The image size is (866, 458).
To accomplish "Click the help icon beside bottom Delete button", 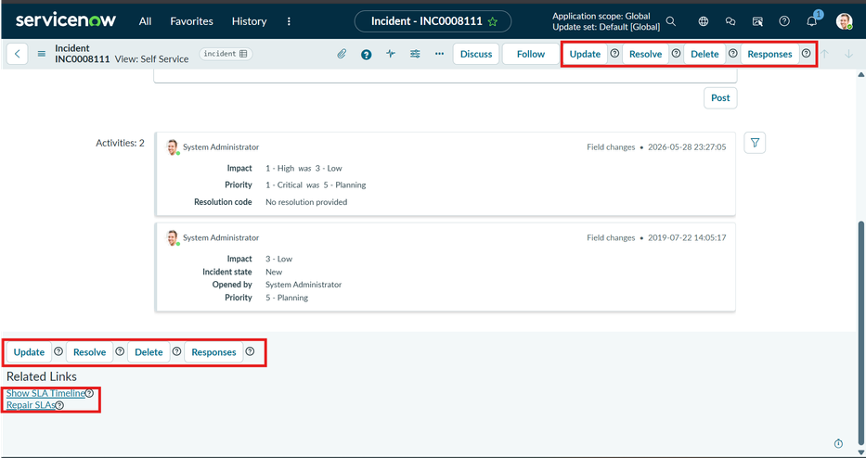I will click(x=176, y=351).
